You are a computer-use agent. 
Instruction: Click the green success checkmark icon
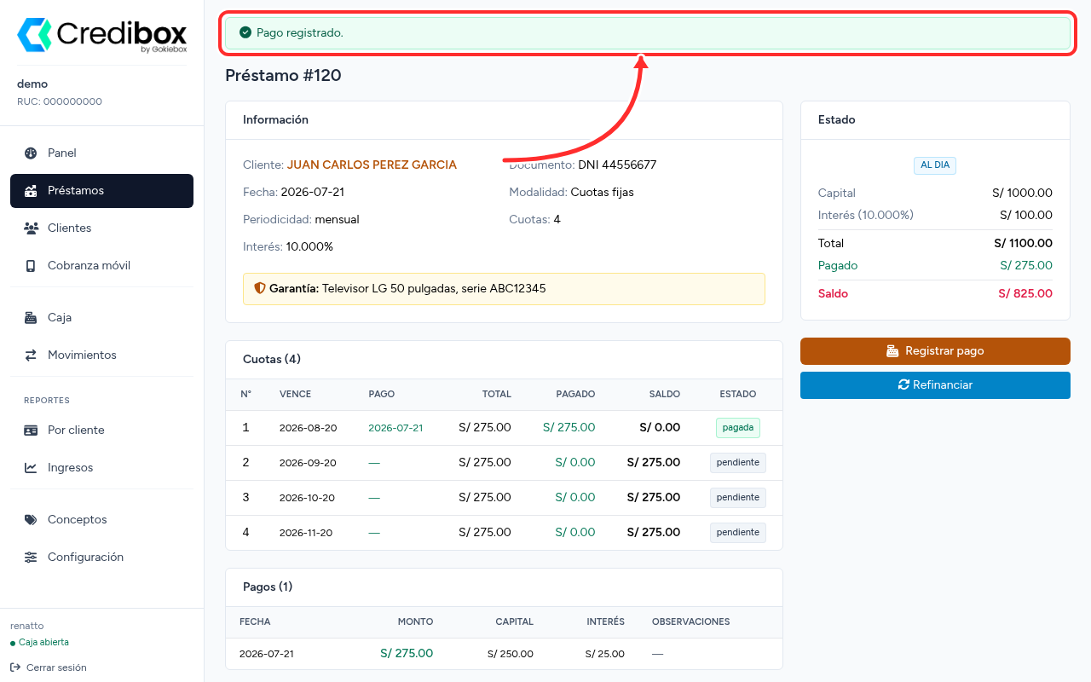(245, 32)
